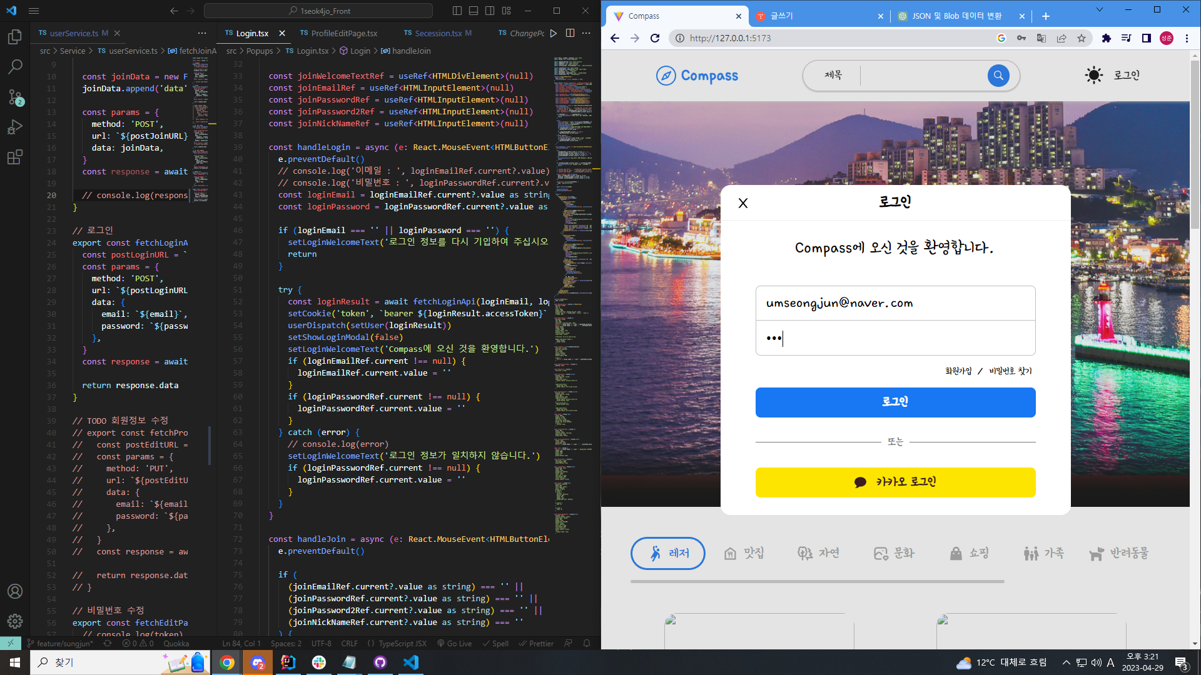Close the login modal with X

[x=743, y=203]
